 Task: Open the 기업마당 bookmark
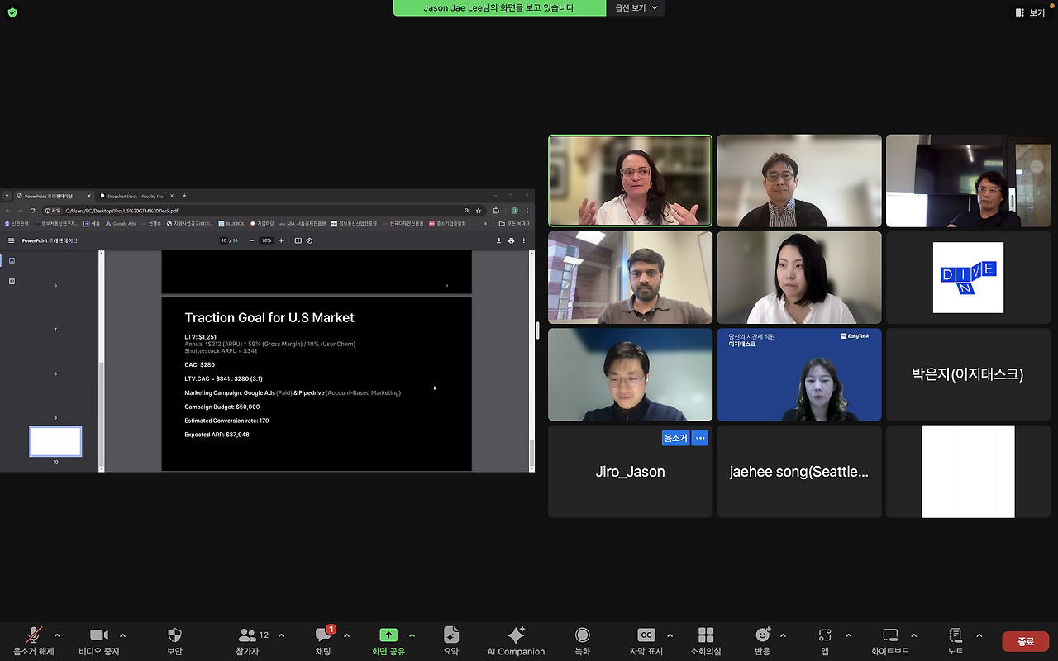point(262,223)
